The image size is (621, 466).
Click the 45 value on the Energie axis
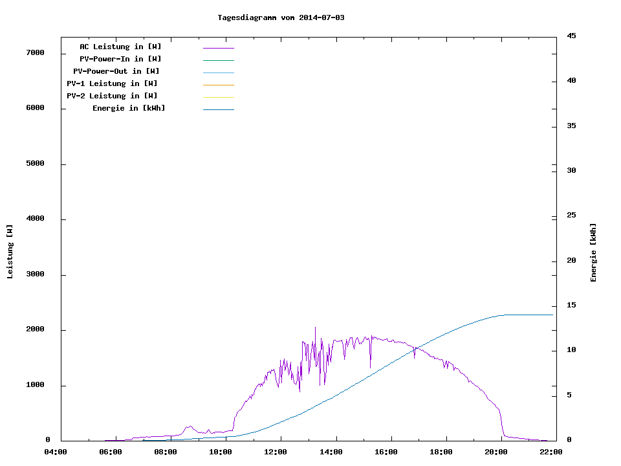point(572,36)
